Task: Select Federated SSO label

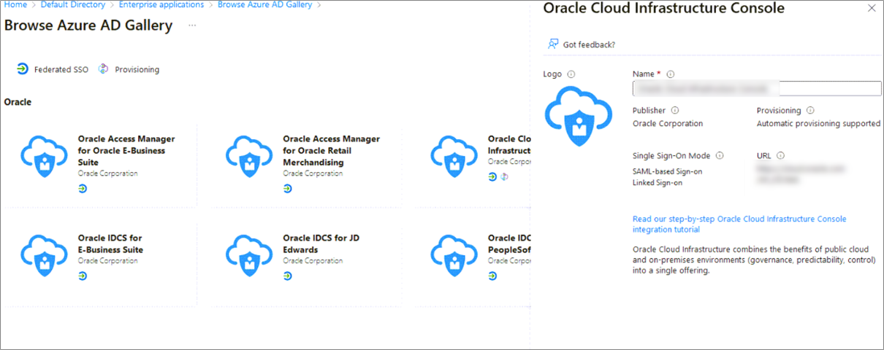Action: 61,70
